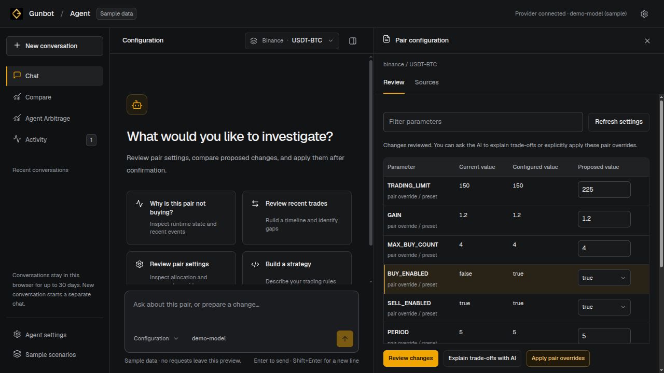The image size is (664, 373).
Task: Open the Configuration mode dropdown in composer
Action: point(156,338)
